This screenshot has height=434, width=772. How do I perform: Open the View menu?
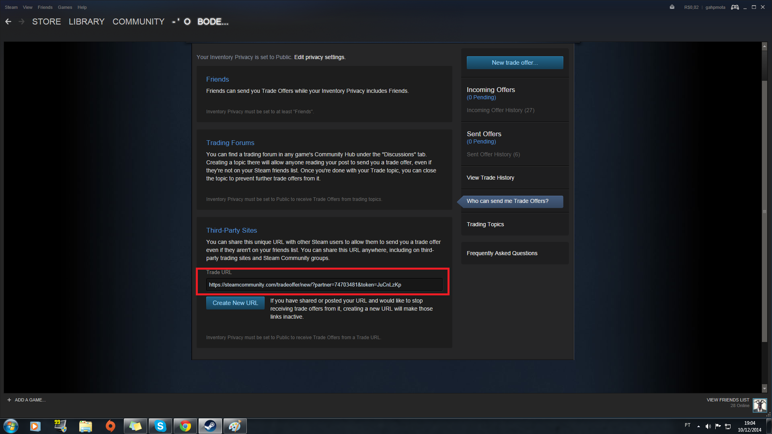point(27,7)
